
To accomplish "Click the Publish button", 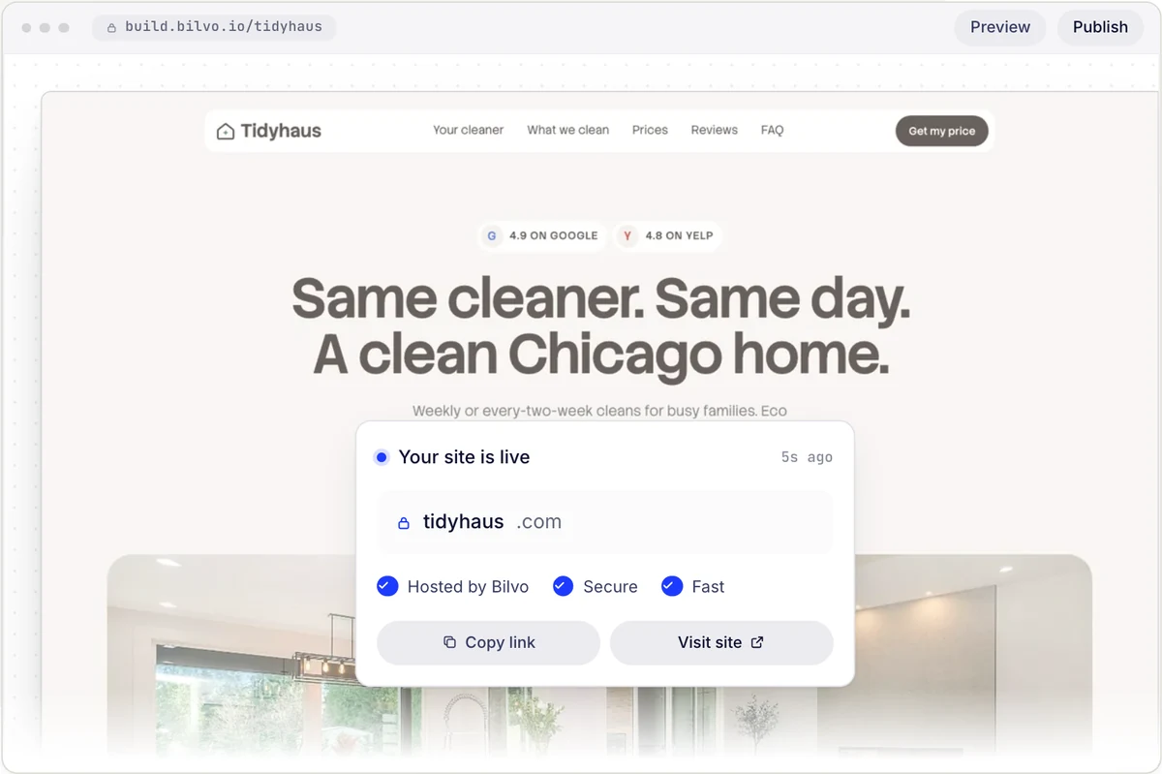I will pyautogui.click(x=1100, y=27).
